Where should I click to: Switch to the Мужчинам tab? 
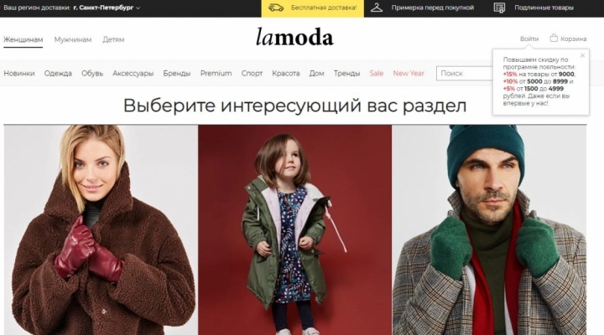point(73,39)
